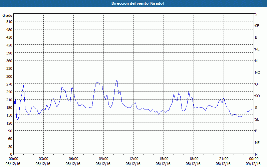The image size is (267, 167).
Task: Select the 08/12/16 date under 06:00
Action: pos(73,164)
